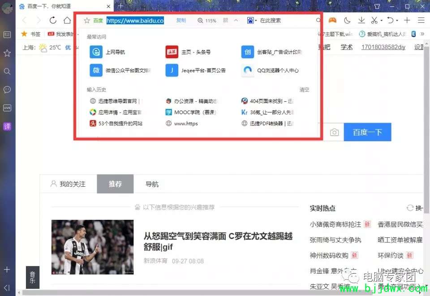Show the page QR code icon
The width and height of the screenshot is (430, 296).
coord(225,20)
